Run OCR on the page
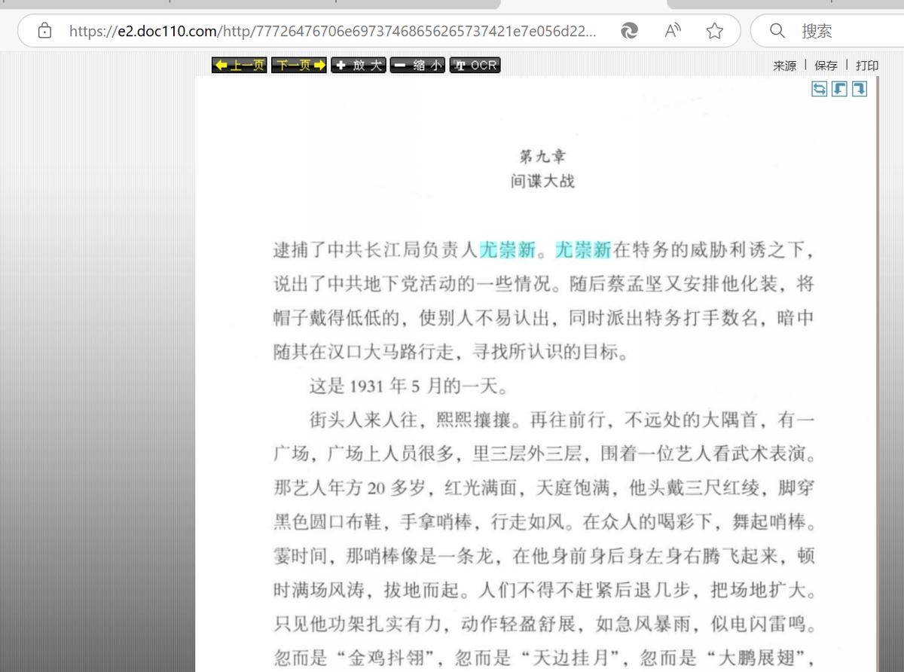This screenshot has height=672, width=904. (x=475, y=66)
